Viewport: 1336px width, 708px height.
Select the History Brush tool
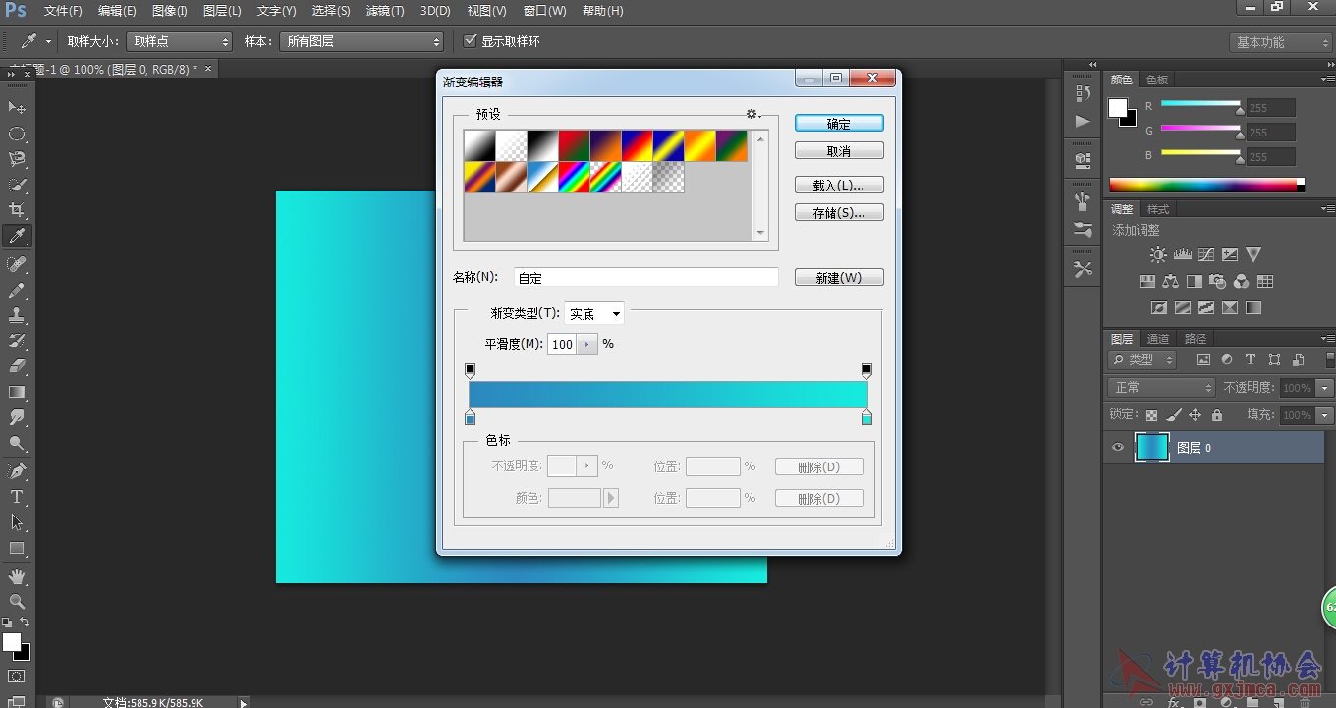pyautogui.click(x=17, y=342)
